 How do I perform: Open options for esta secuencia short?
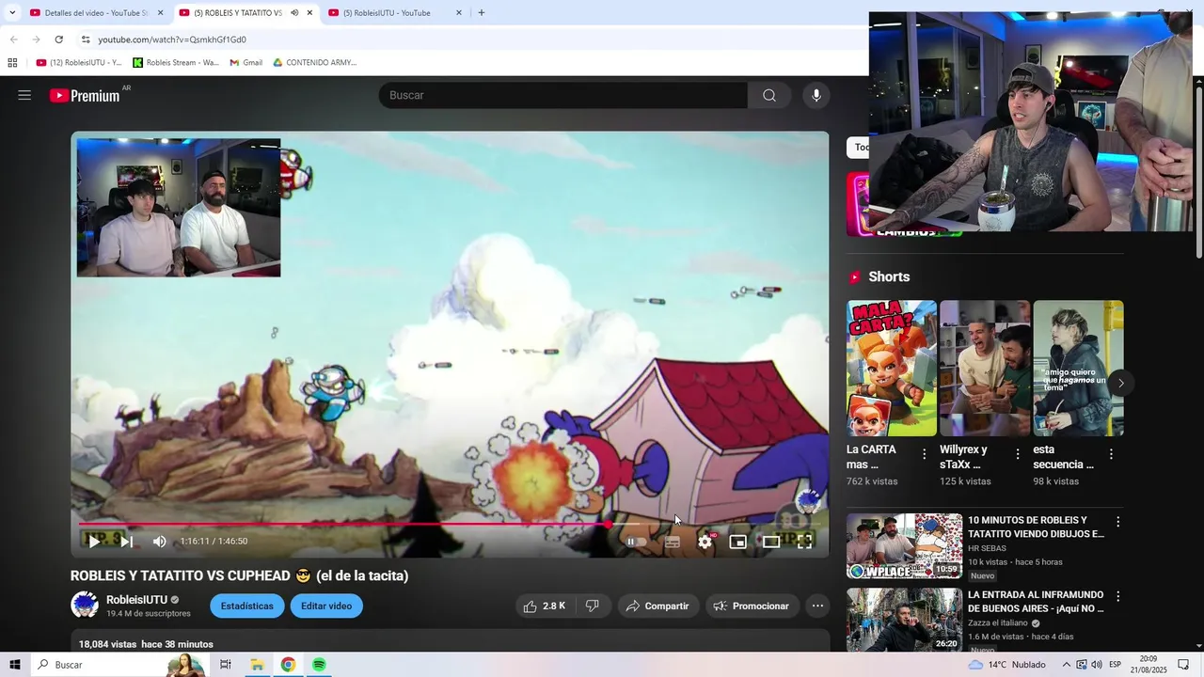coord(1111,454)
